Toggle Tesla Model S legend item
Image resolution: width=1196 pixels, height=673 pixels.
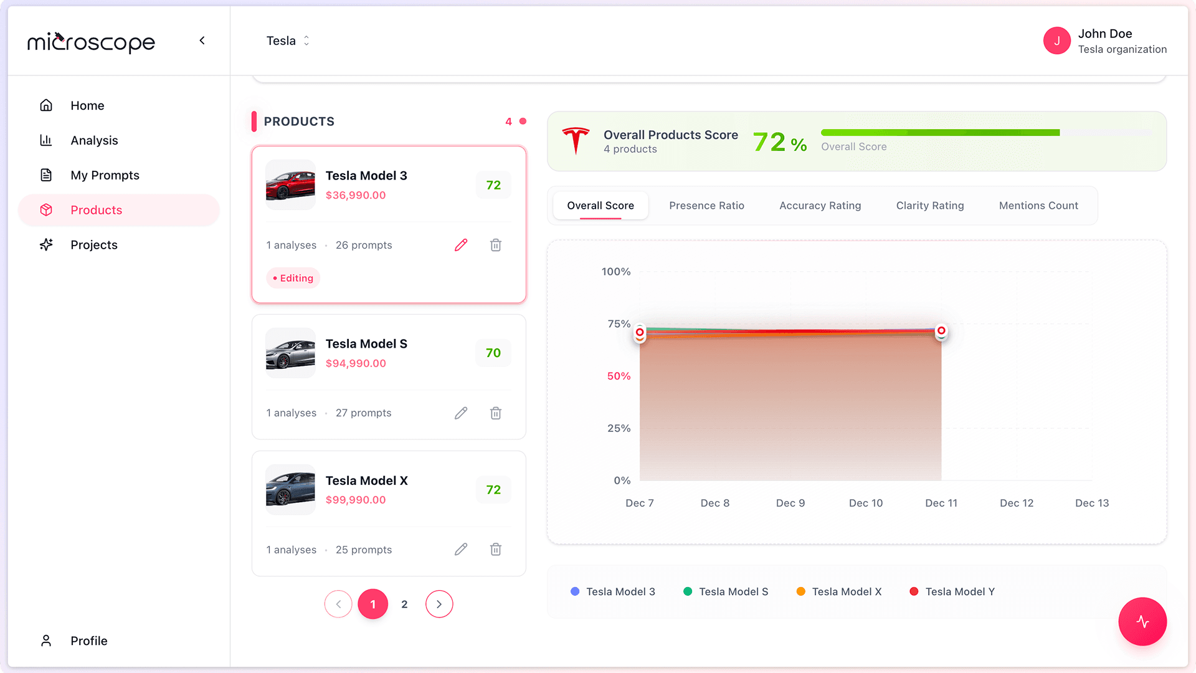point(725,591)
